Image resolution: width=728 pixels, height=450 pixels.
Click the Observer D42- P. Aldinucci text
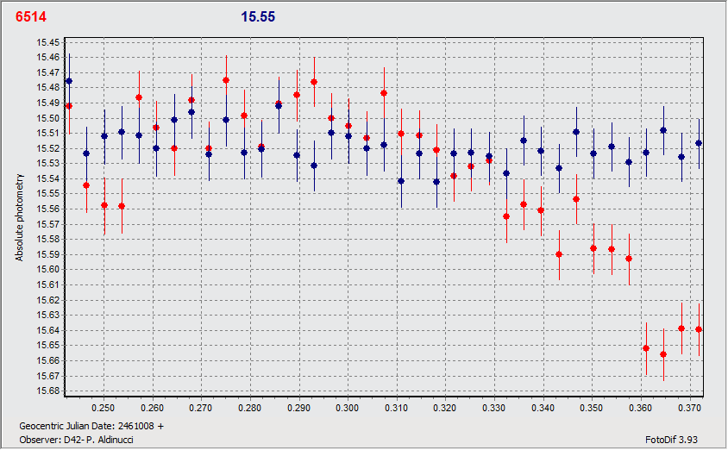(76, 439)
